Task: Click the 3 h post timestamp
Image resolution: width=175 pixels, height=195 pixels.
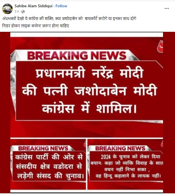Action: (x=17, y=11)
